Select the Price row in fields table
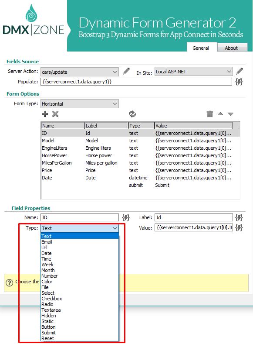The image size is (253, 344). tap(141, 170)
